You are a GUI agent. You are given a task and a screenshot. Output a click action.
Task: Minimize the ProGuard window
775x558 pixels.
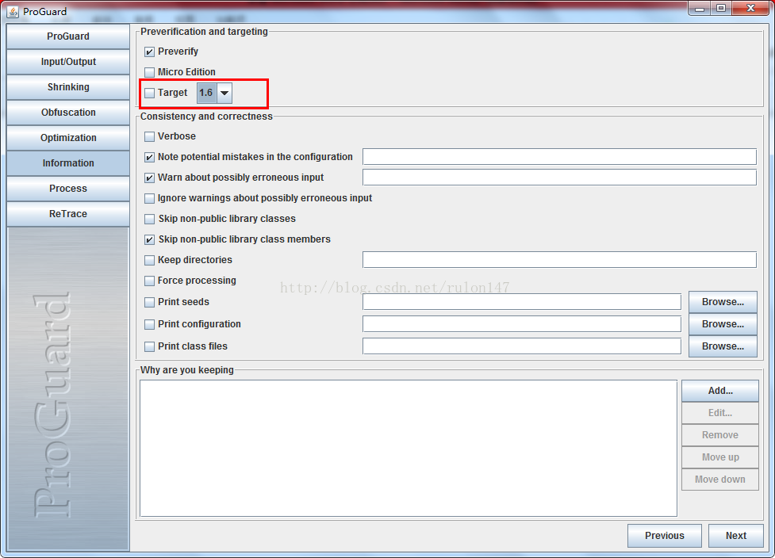point(700,9)
